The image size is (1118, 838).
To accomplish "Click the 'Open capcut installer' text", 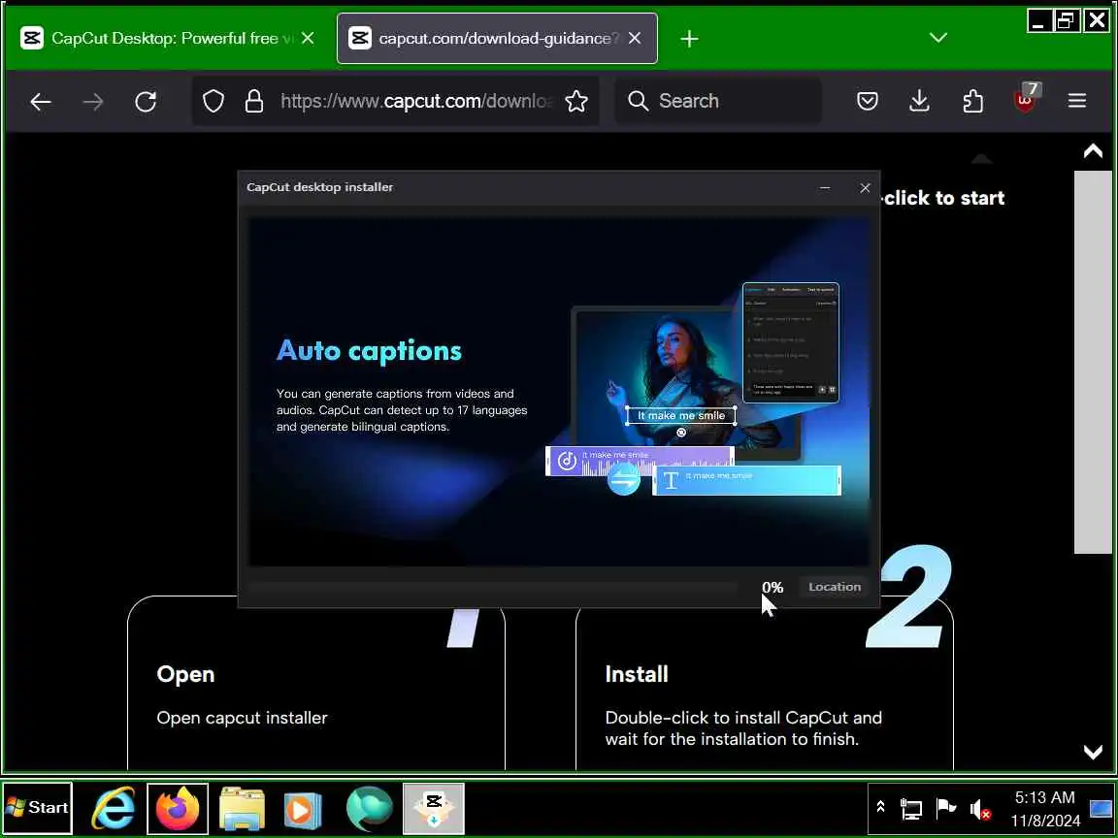I will (242, 718).
